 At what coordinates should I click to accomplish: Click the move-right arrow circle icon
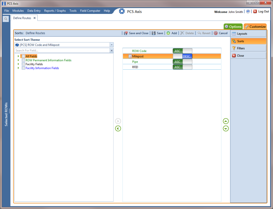point(118,121)
